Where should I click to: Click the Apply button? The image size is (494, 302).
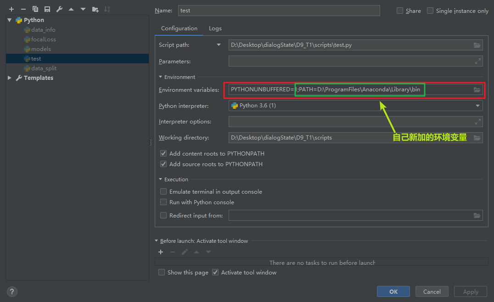[471, 291]
